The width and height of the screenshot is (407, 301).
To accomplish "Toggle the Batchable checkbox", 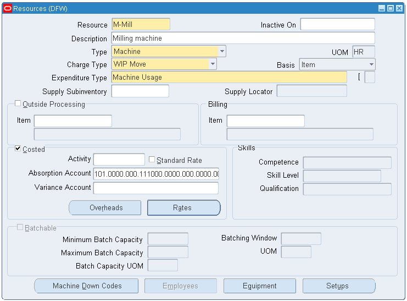I will click(20, 227).
